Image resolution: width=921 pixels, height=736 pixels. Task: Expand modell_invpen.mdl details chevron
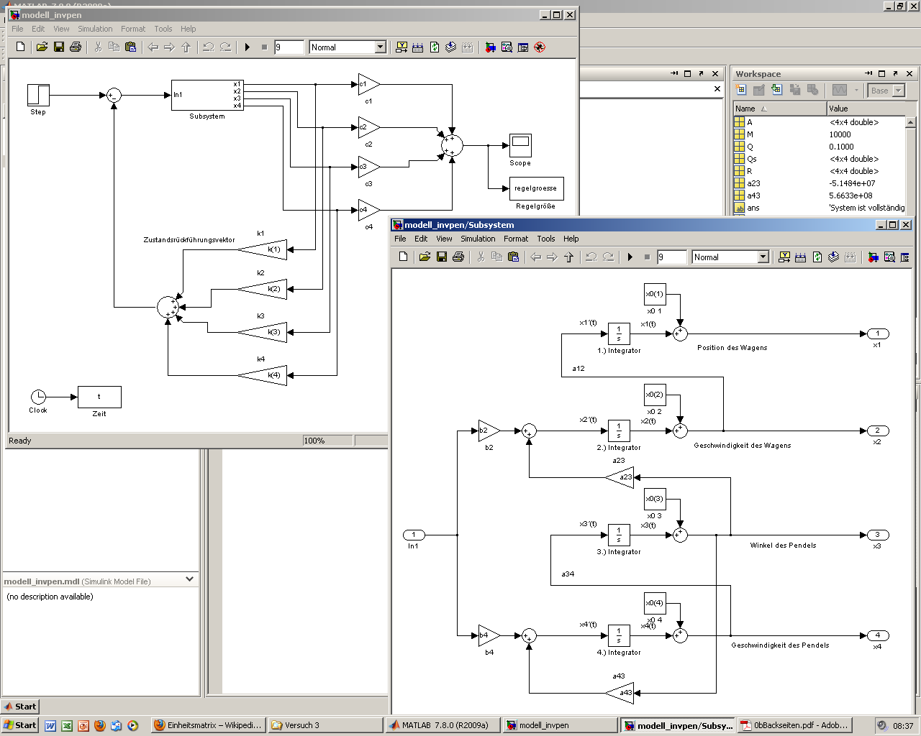(190, 579)
